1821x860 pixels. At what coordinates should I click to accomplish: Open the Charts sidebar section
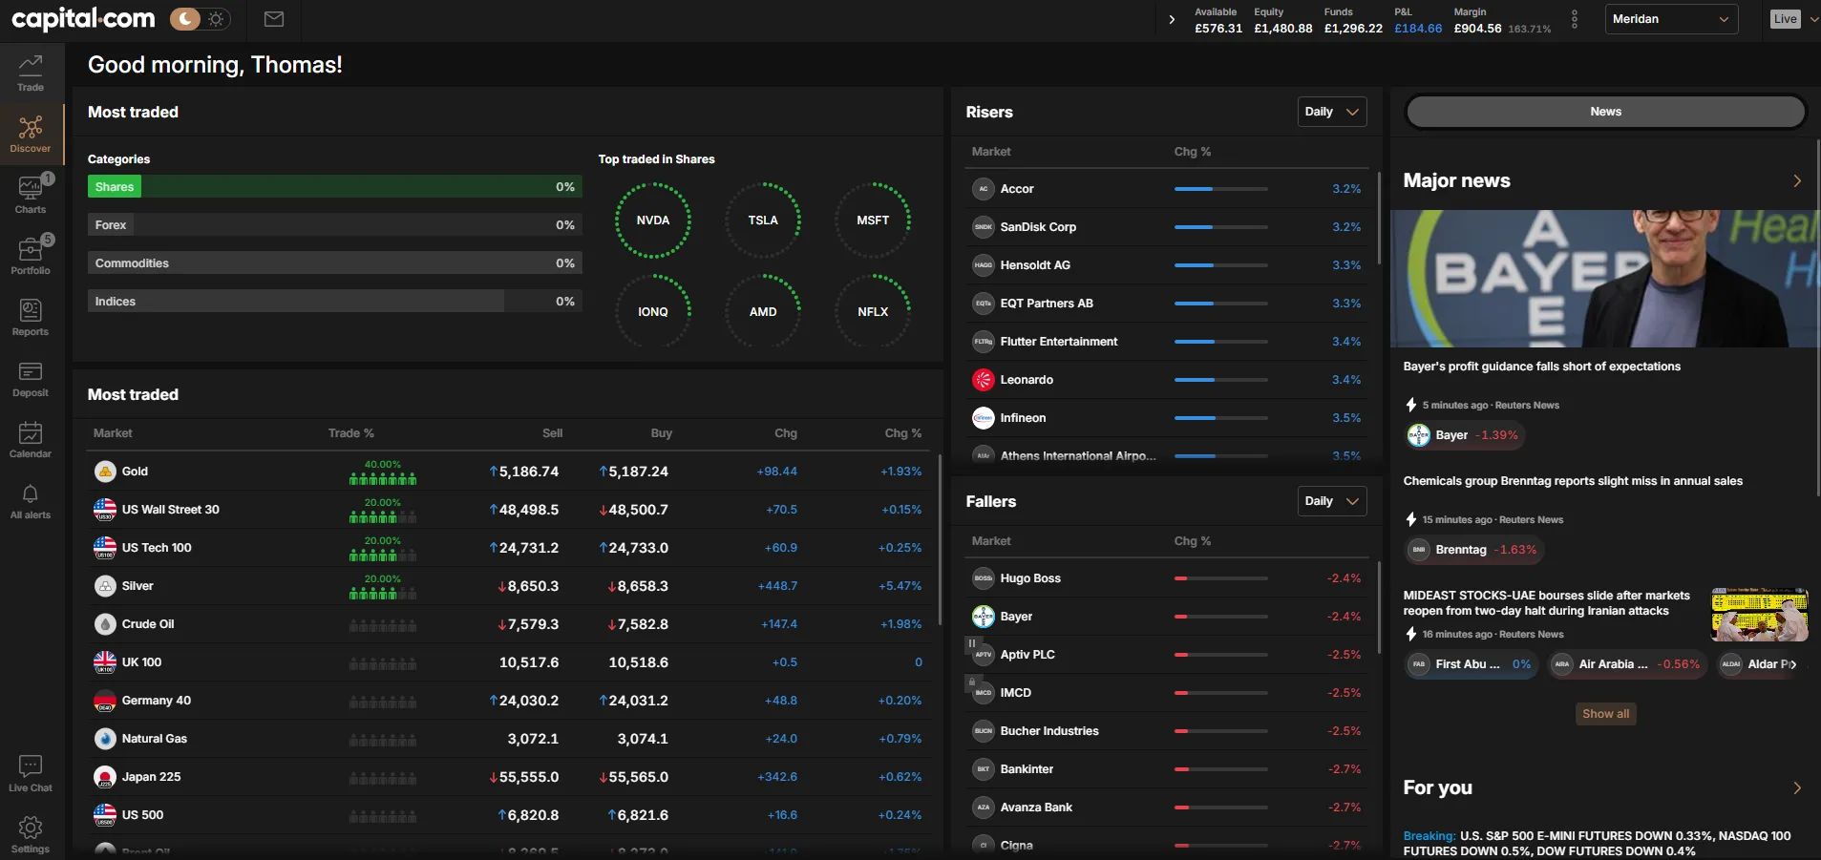tap(31, 196)
